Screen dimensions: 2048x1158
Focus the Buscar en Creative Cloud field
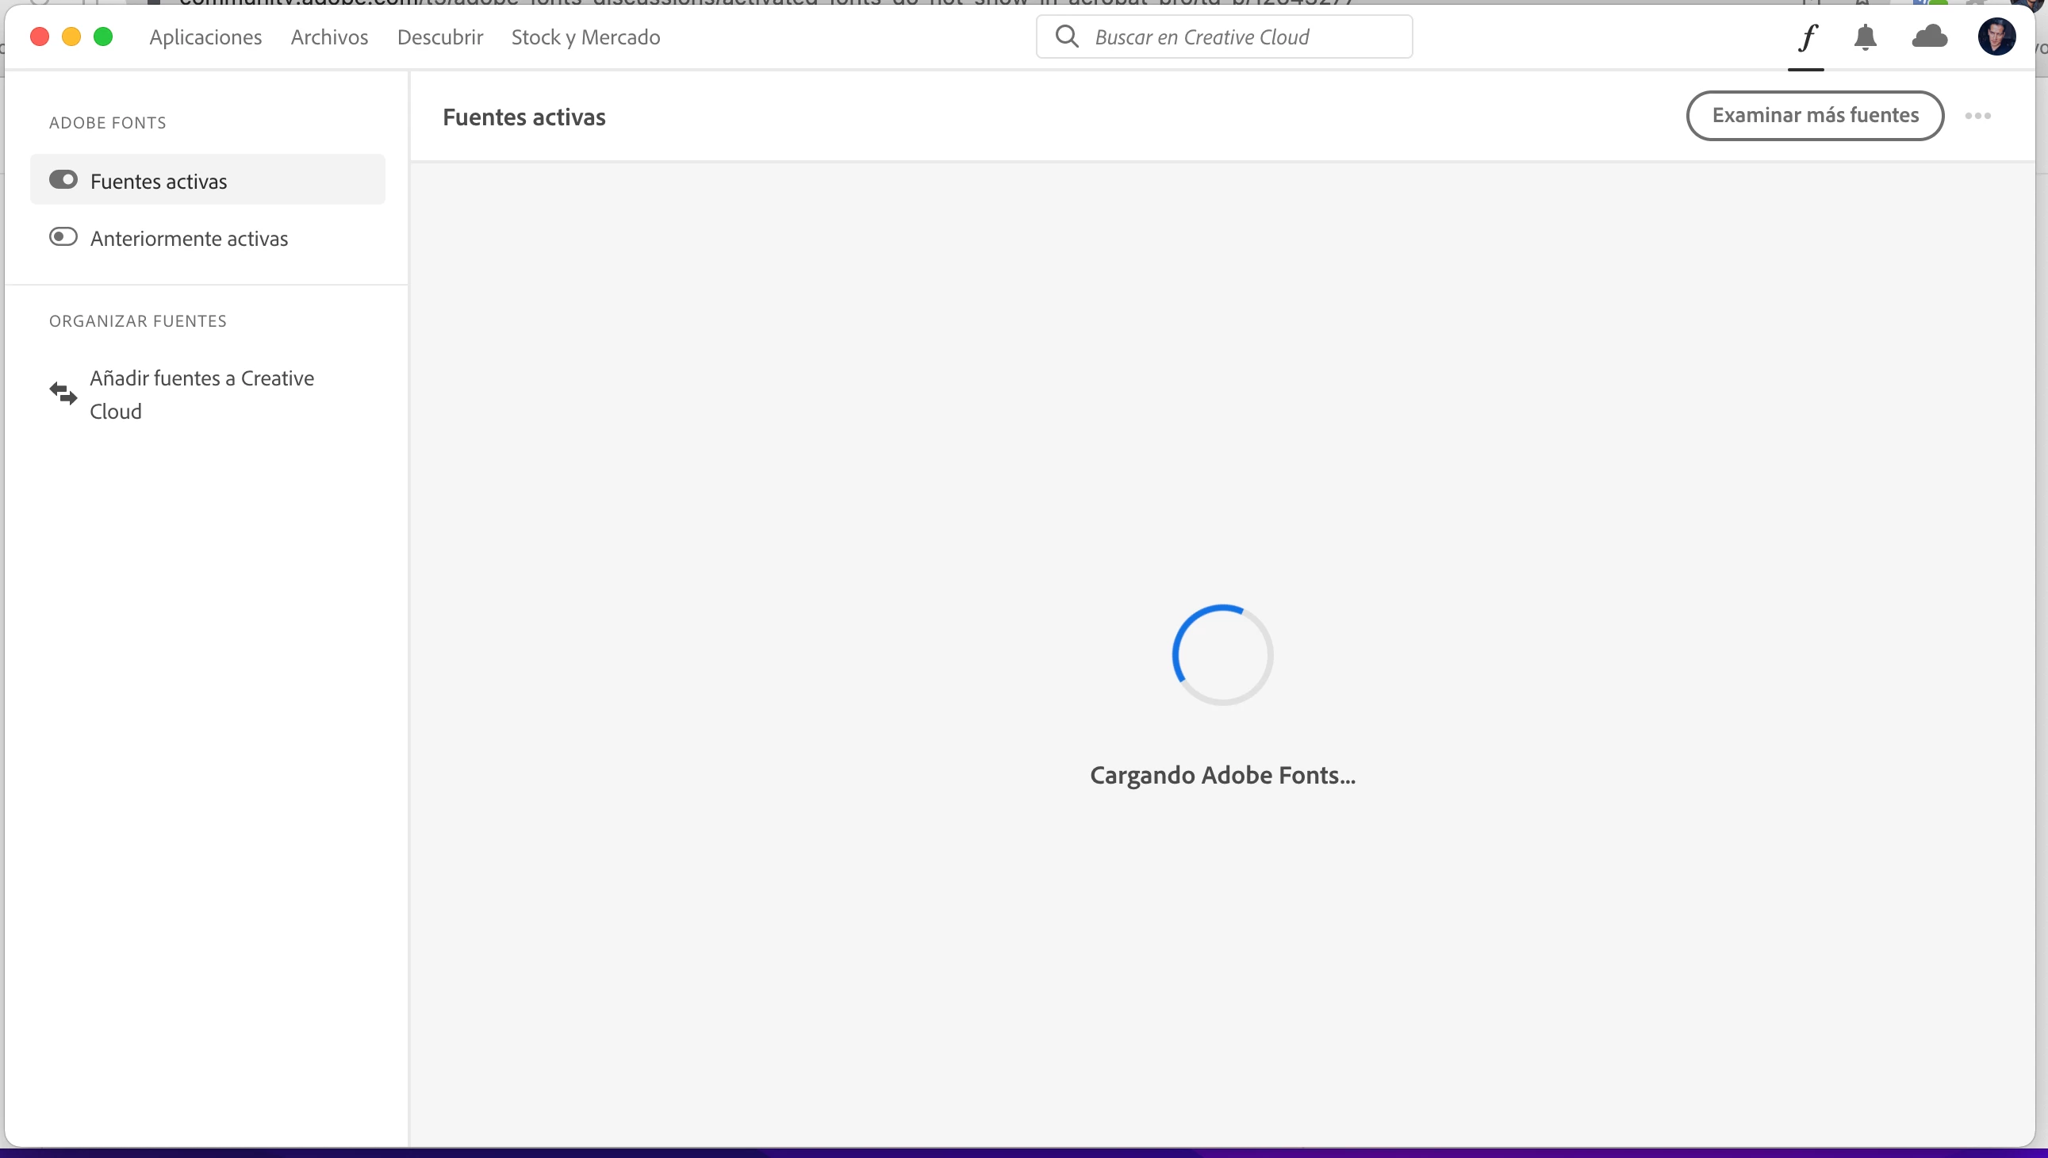click(x=1241, y=37)
